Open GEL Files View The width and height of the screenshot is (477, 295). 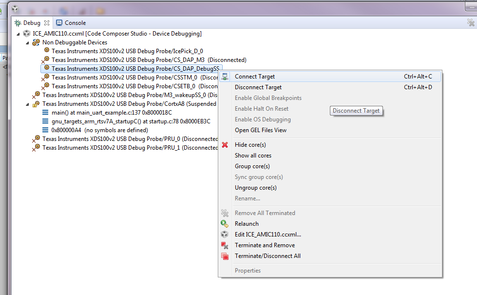coord(330,130)
